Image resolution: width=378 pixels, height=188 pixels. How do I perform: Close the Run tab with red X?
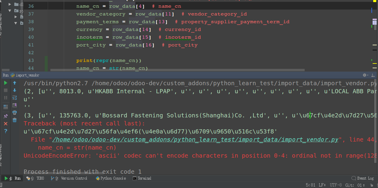(6, 123)
